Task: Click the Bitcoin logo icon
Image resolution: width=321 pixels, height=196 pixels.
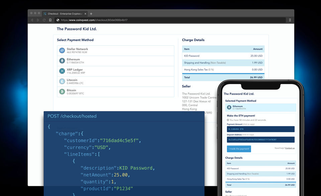Action: click(x=62, y=91)
